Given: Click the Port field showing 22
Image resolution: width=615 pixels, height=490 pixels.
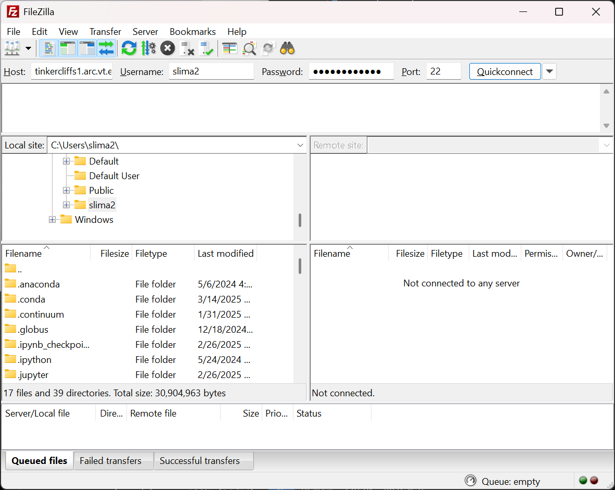Looking at the screenshot, I should (444, 71).
